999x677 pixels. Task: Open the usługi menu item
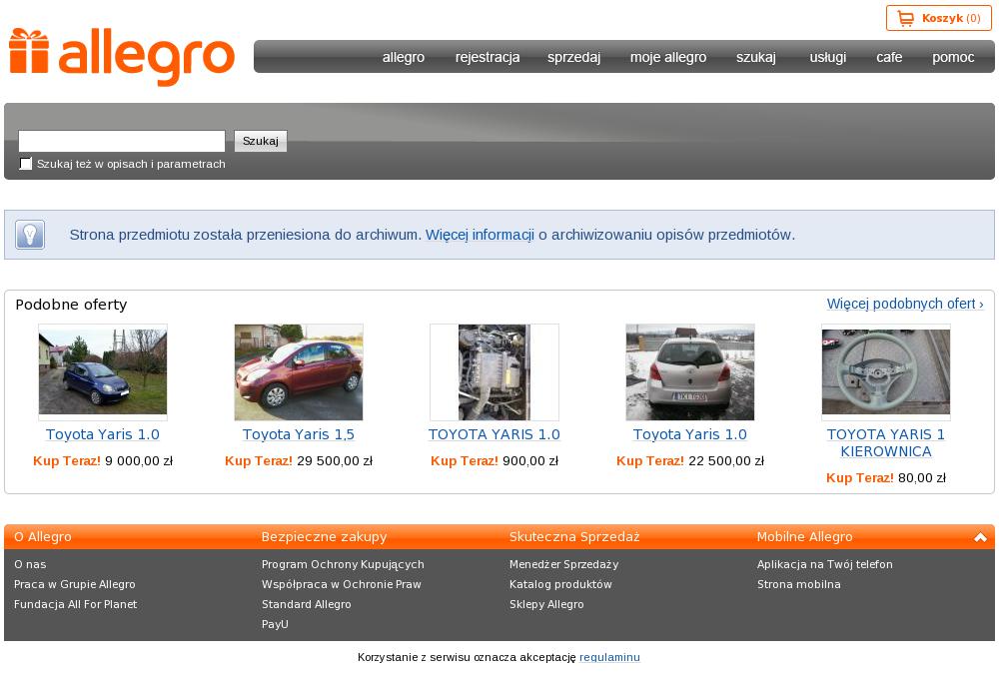coord(827,57)
